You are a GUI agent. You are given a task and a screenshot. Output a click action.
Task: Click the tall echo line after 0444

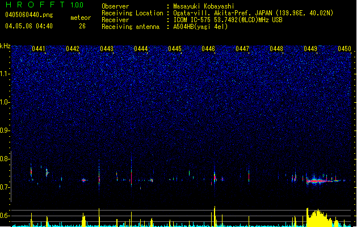coord(131,173)
